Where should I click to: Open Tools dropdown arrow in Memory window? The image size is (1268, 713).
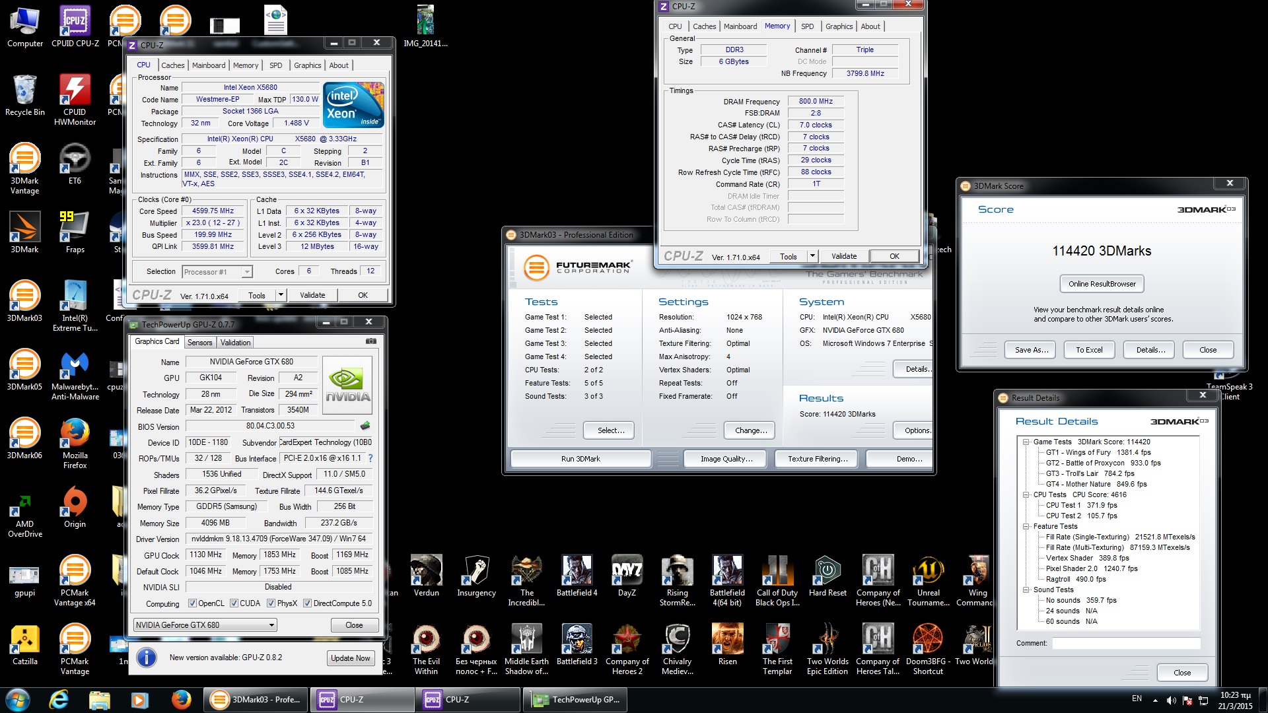(x=813, y=256)
